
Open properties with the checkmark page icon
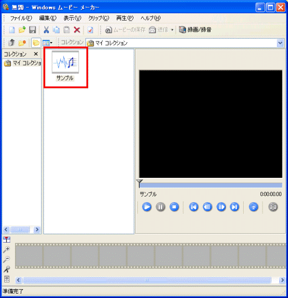pyautogui.click(x=90, y=30)
